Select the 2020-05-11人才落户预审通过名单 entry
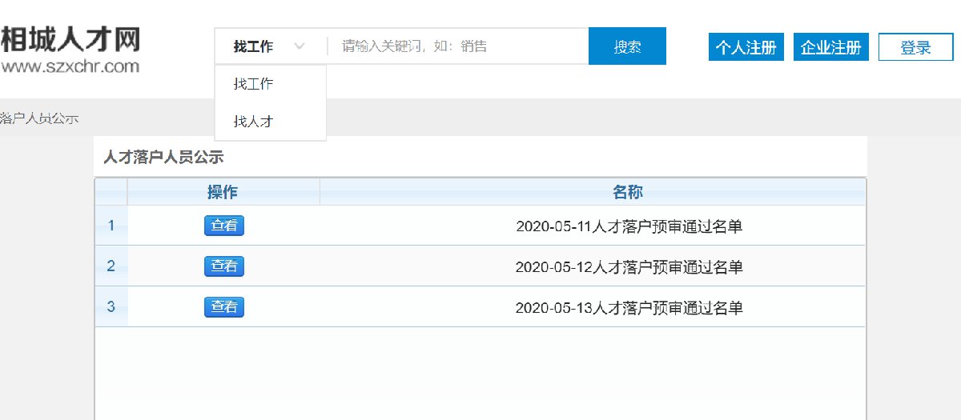The image size is (961, 420). [629, 226]
